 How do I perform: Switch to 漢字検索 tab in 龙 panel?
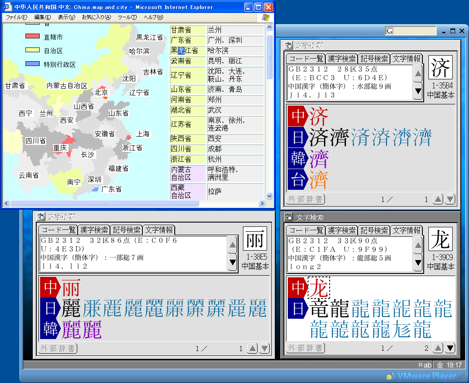[x=341, y=230]
